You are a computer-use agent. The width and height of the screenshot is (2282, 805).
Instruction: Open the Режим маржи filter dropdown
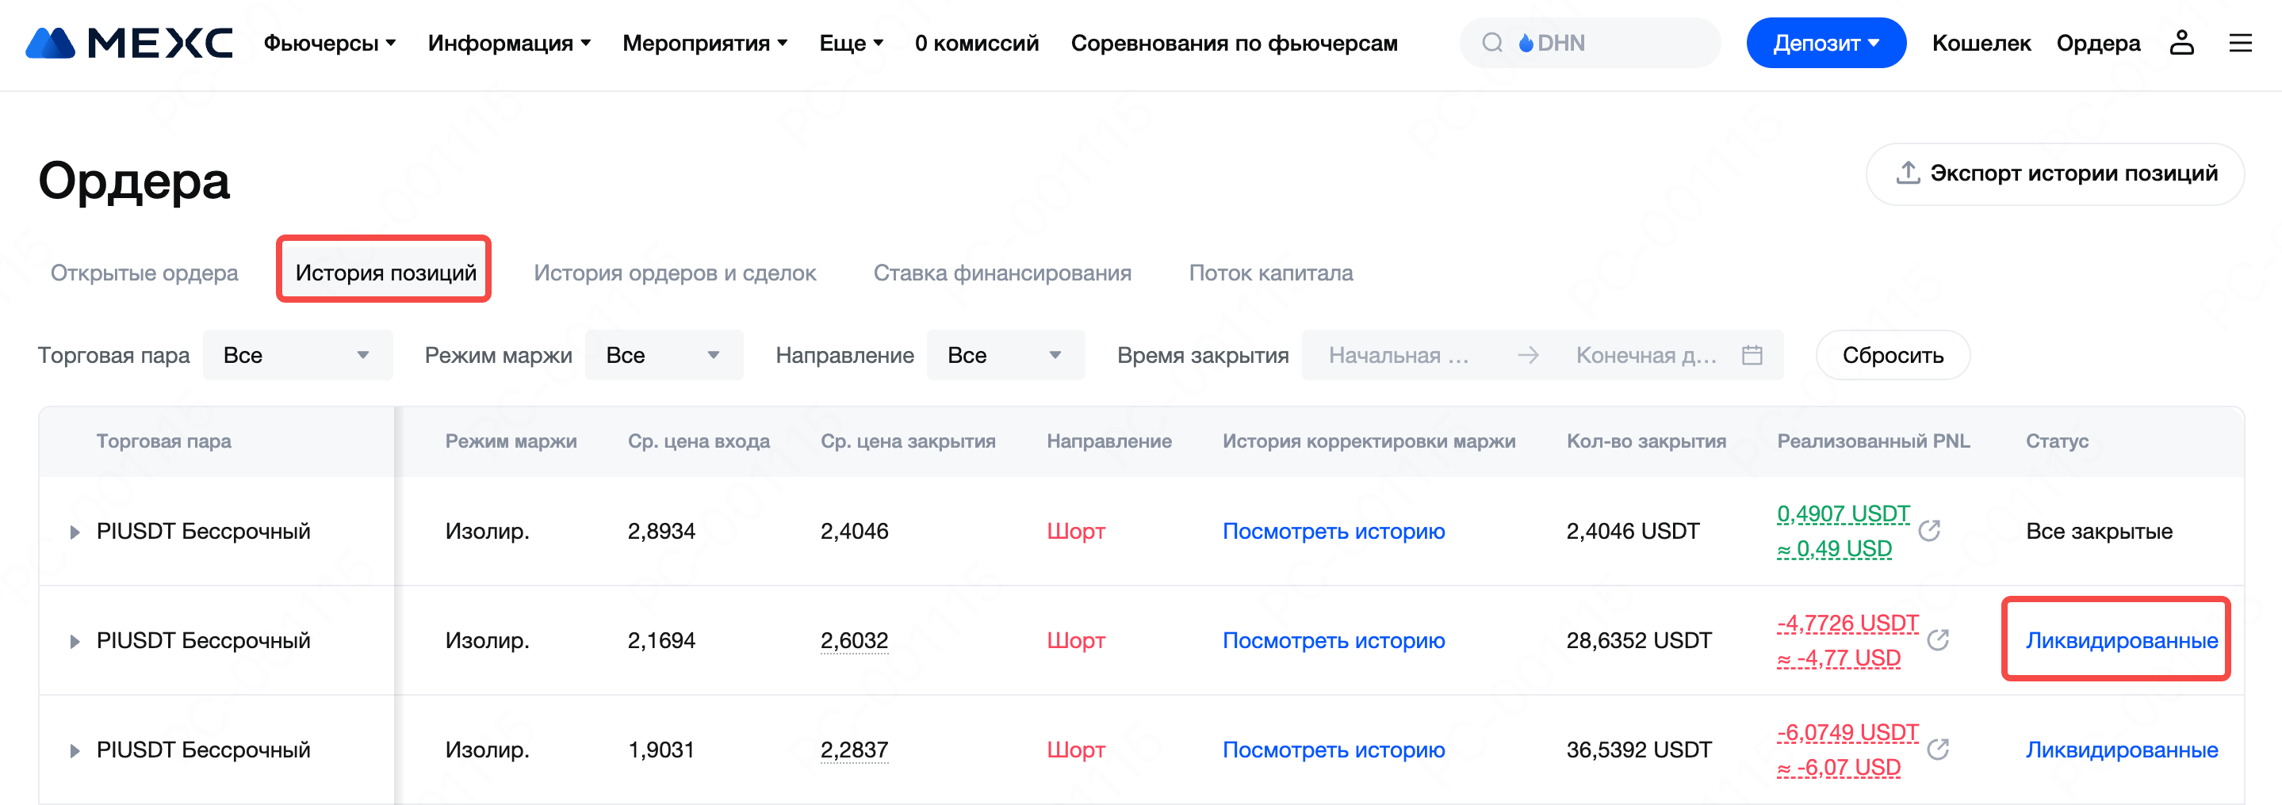(664, 355)
